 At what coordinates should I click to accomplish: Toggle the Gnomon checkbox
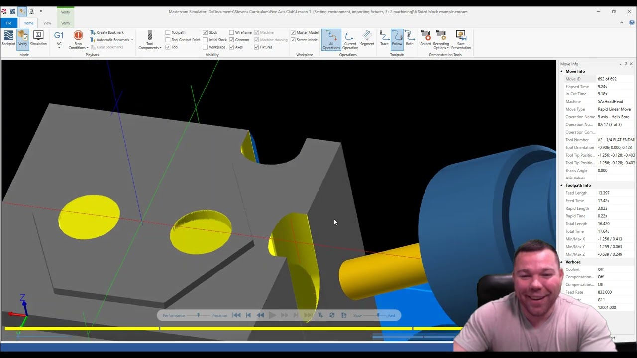231,40
